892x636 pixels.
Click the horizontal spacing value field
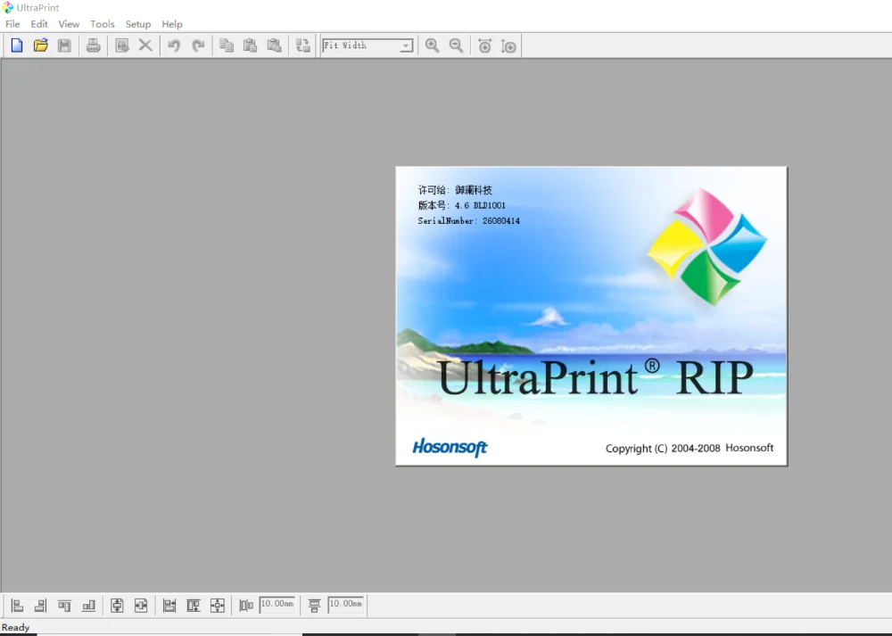pyautogui.click(x=277, y=605)
